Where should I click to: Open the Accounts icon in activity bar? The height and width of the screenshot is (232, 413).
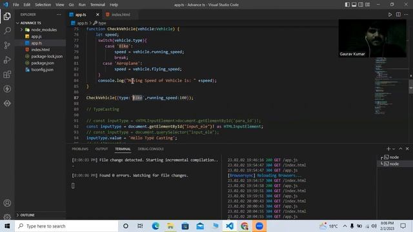7,203
